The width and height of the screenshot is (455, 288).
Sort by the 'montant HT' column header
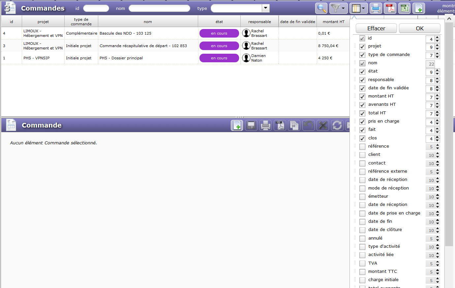tap(333, 22)
